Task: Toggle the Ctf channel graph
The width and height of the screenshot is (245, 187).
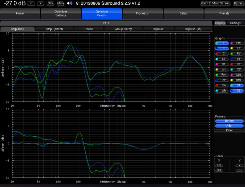Action: click(237, 70)
